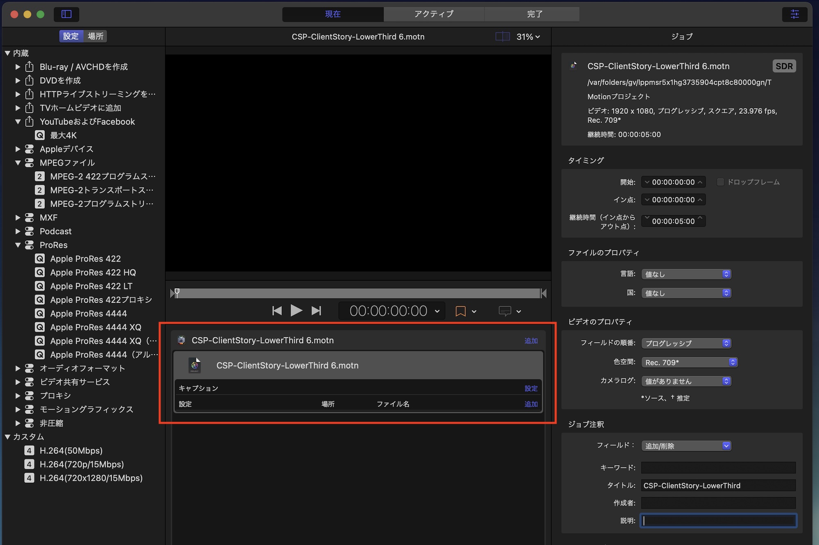Open the 31% zoom level dropdown
Screen dimensions: 819x545
tap(528, 37)
